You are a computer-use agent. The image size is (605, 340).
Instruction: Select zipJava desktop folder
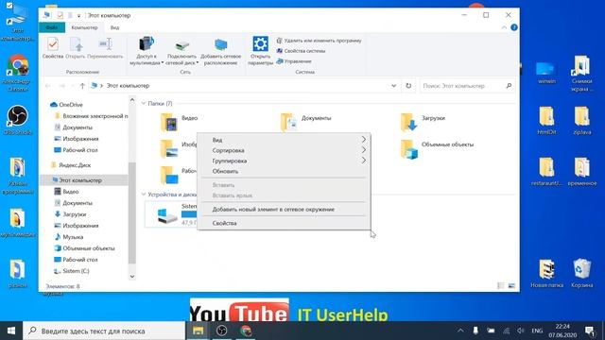[582, 120]
